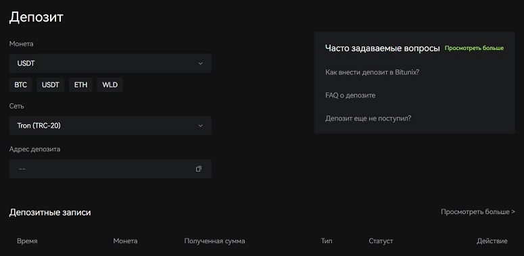The height and width of the screenshot is (256, 524).
Task: Choose the ETH quick coin chip
Action: [80, 85]
